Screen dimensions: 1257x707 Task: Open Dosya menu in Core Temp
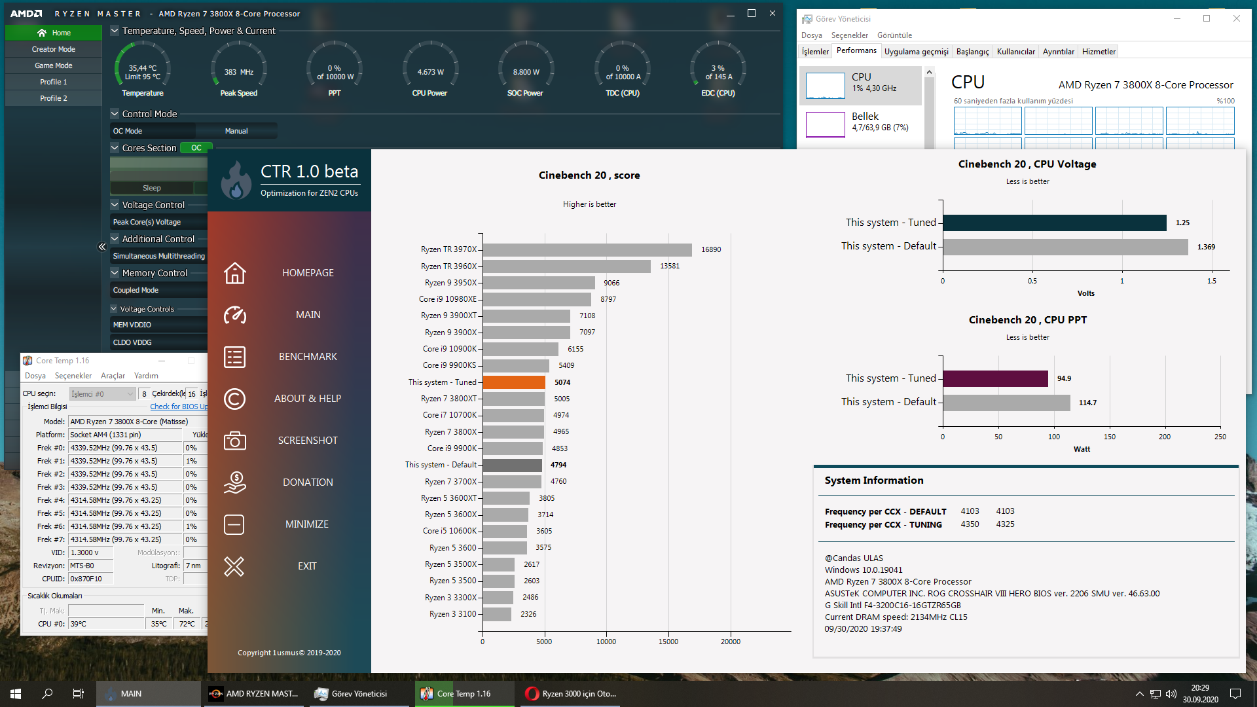tap(35, 376)
